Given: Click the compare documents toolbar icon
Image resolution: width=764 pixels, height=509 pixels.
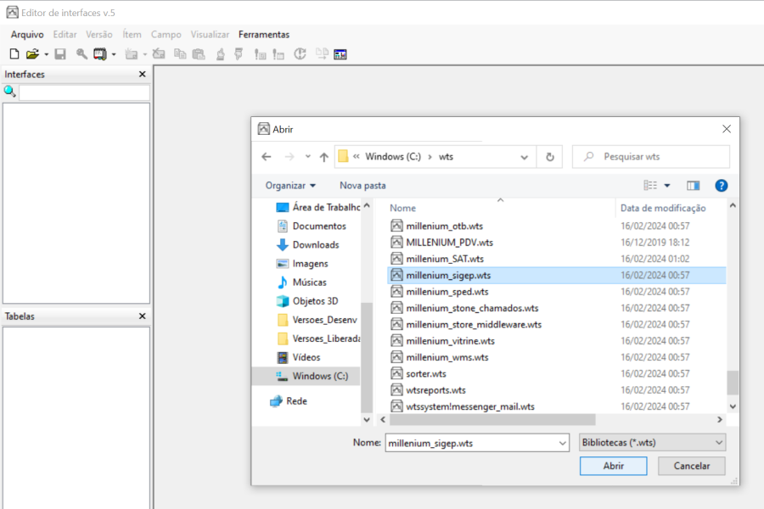Looking at the screenshot, I should [x=322, y=54].
